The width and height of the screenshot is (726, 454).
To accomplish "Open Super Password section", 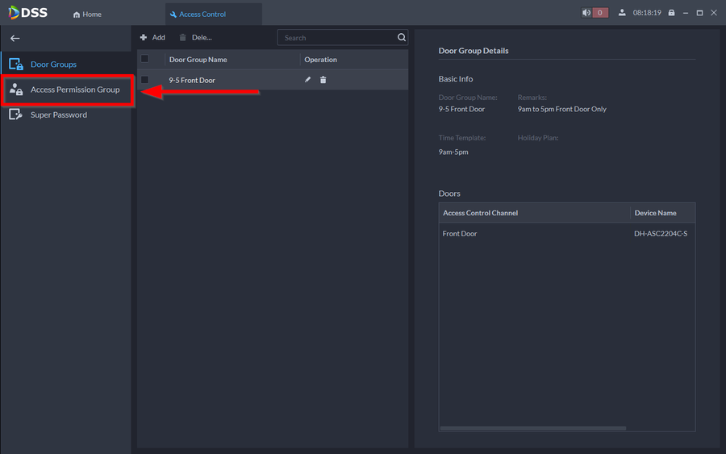I will pyautogui.click(x=58, y=115).
